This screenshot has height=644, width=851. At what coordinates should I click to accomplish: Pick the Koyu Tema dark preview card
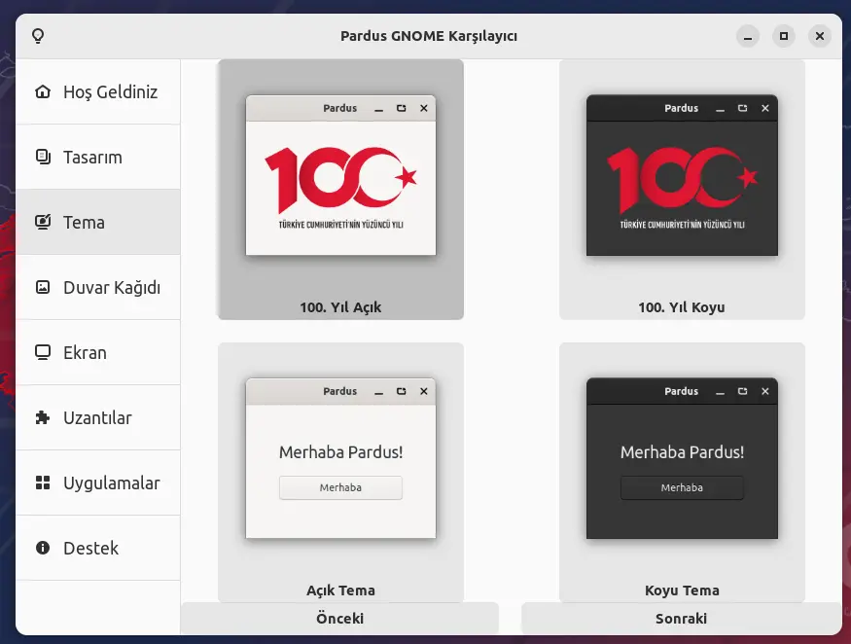pos(682,473)
